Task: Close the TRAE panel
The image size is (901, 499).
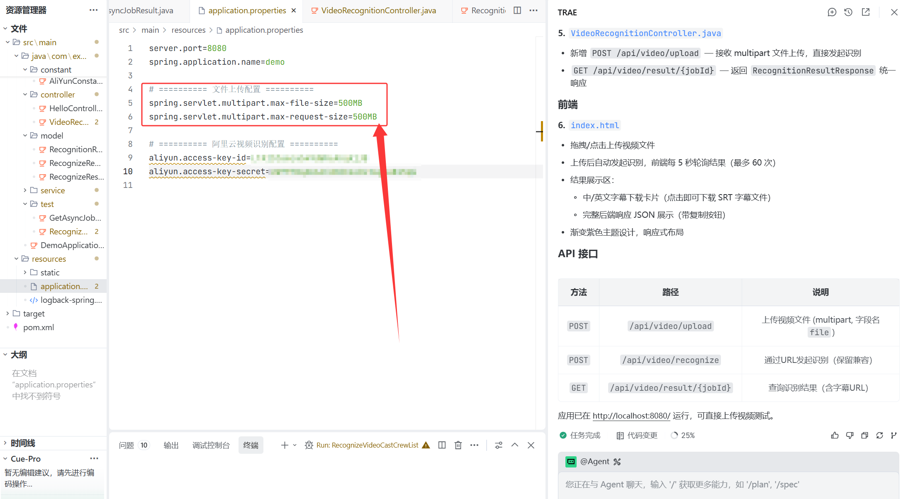Action: (894, 12)
